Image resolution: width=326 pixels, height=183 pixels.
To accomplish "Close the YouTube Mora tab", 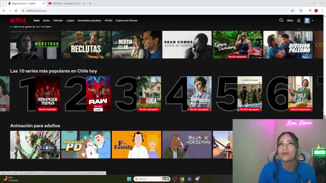I will (x=84, y=4).
